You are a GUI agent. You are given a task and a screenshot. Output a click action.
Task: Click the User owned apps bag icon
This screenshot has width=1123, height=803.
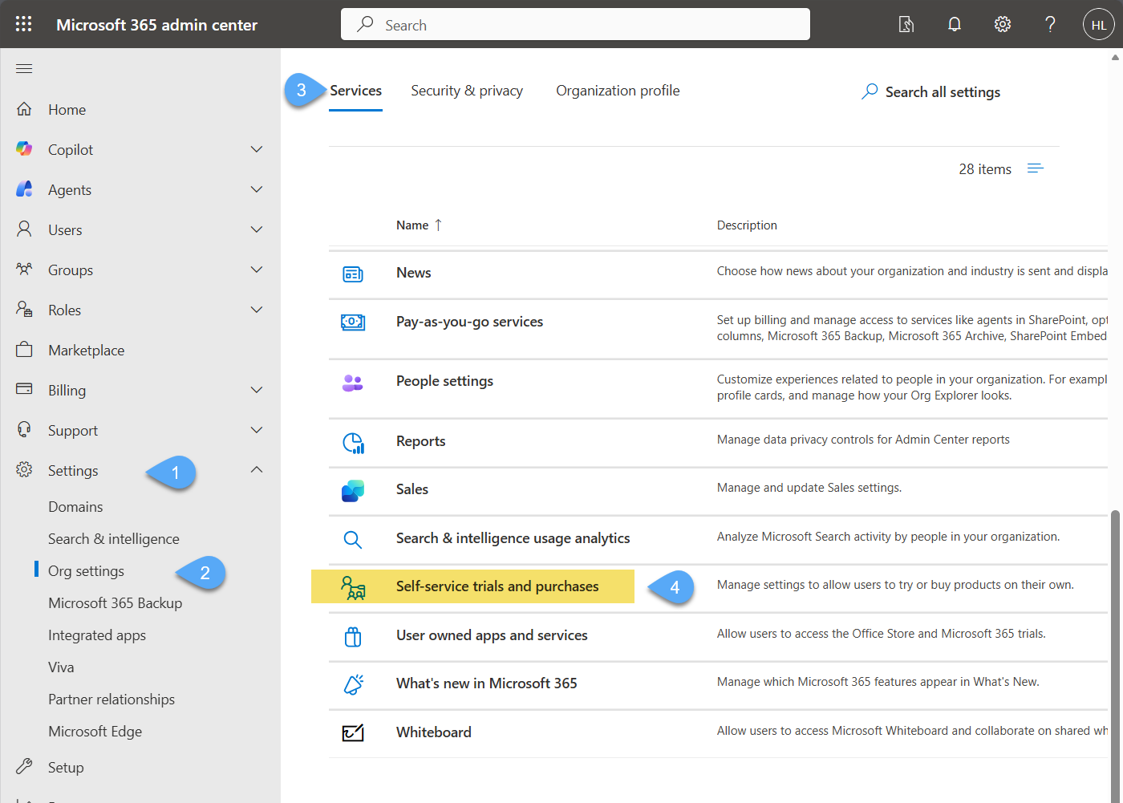coord(353,637)
